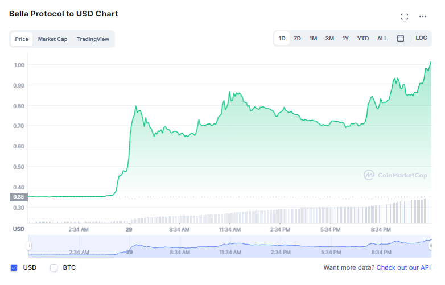This screenshot has width=445, height=285.
Task: Click the CoinMarketCap watermark logo
Action: pyautogui.click(x=395, y=175)
